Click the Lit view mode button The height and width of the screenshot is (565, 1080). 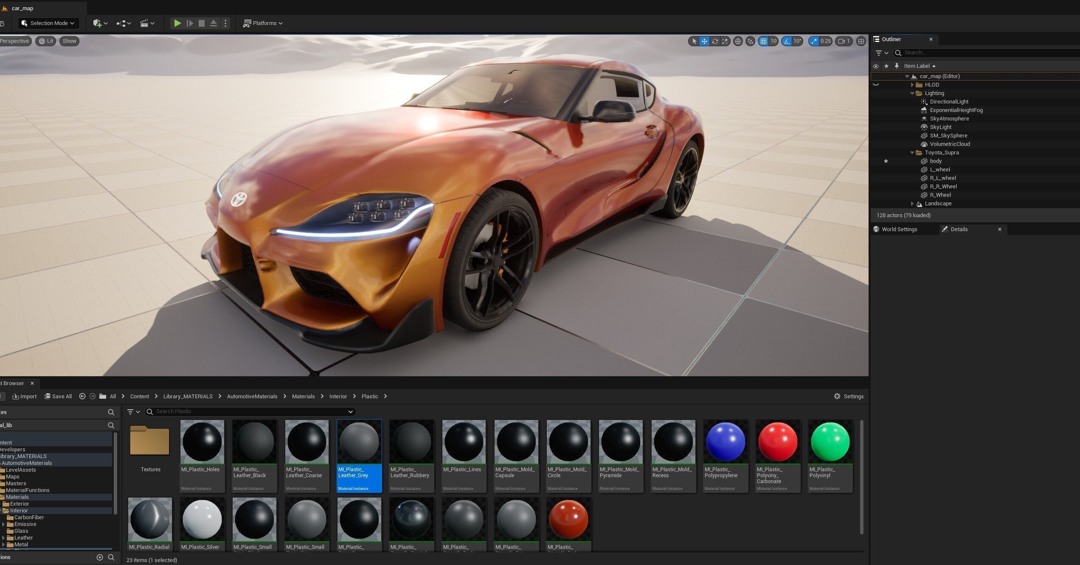(46, 41)
